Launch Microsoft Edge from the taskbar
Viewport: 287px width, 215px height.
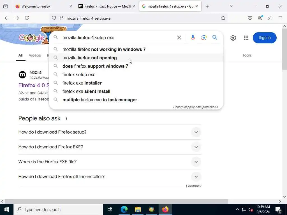[x=124, y=209]
